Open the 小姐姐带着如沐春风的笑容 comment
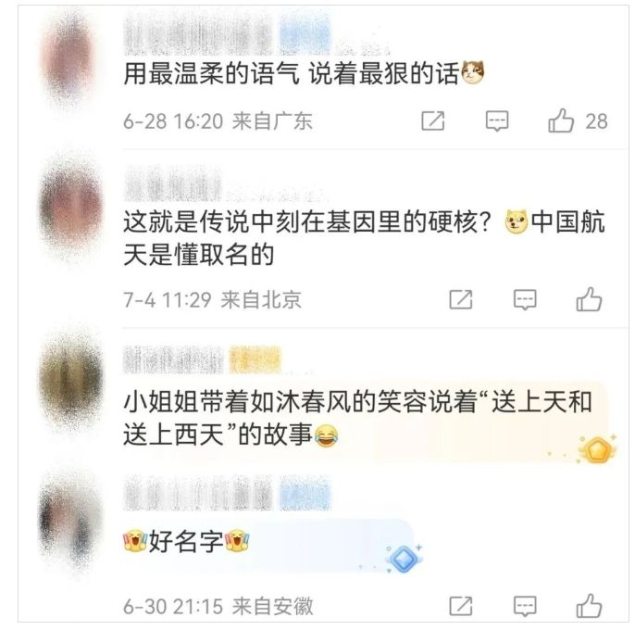Screen dimensions: 635x630 tap(358, 419)
